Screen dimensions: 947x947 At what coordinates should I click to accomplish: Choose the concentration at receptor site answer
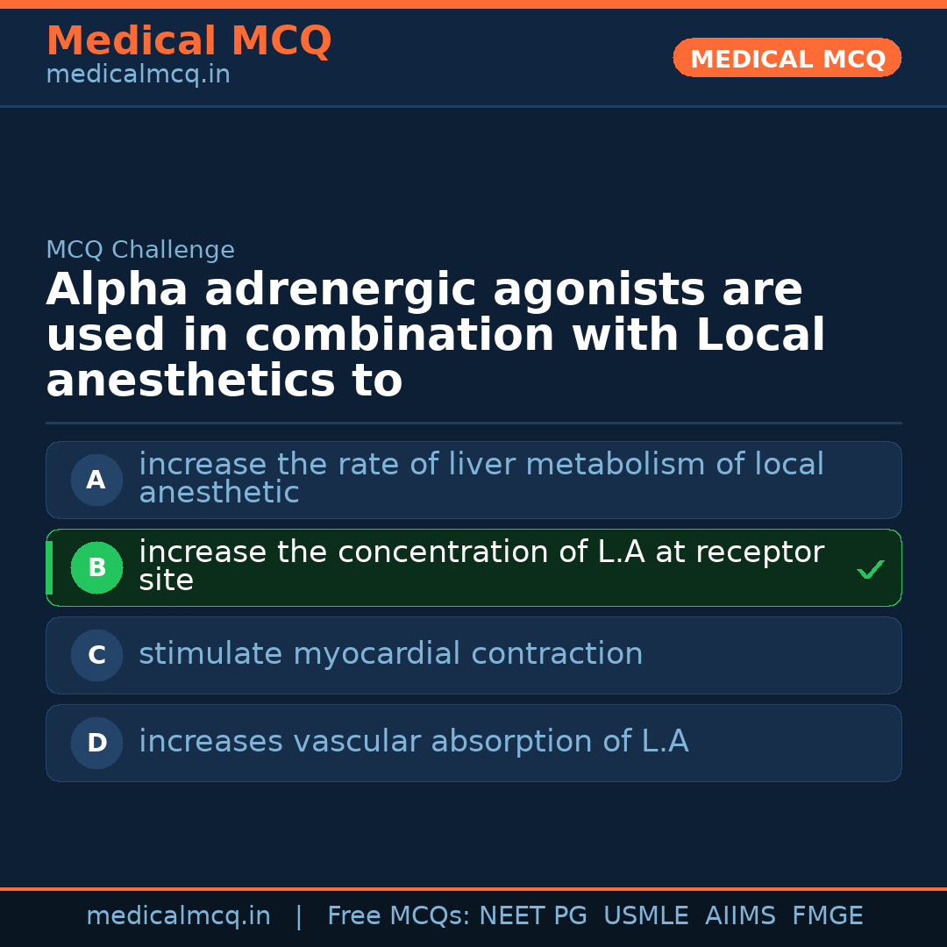(481, 566)
